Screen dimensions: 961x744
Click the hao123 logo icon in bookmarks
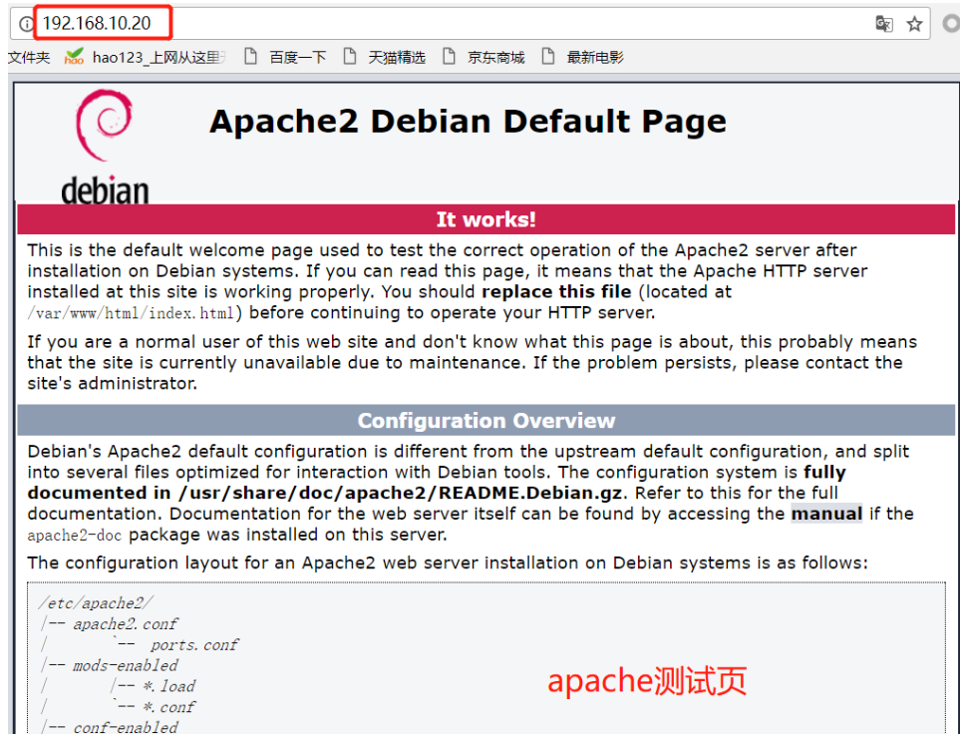pyautogui.click(x=74, y=57)
